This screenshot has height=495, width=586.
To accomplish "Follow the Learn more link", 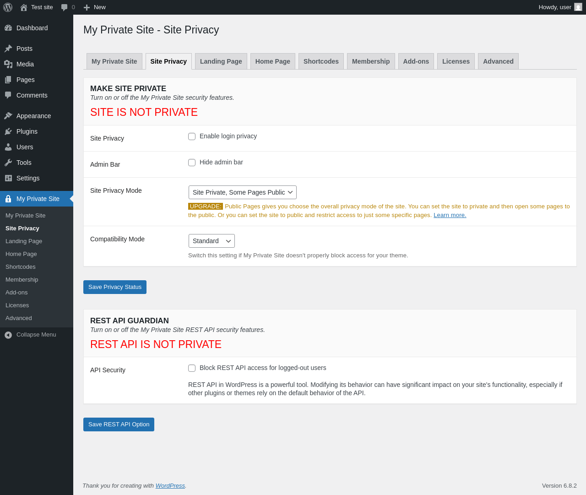I will coord(450,215).
